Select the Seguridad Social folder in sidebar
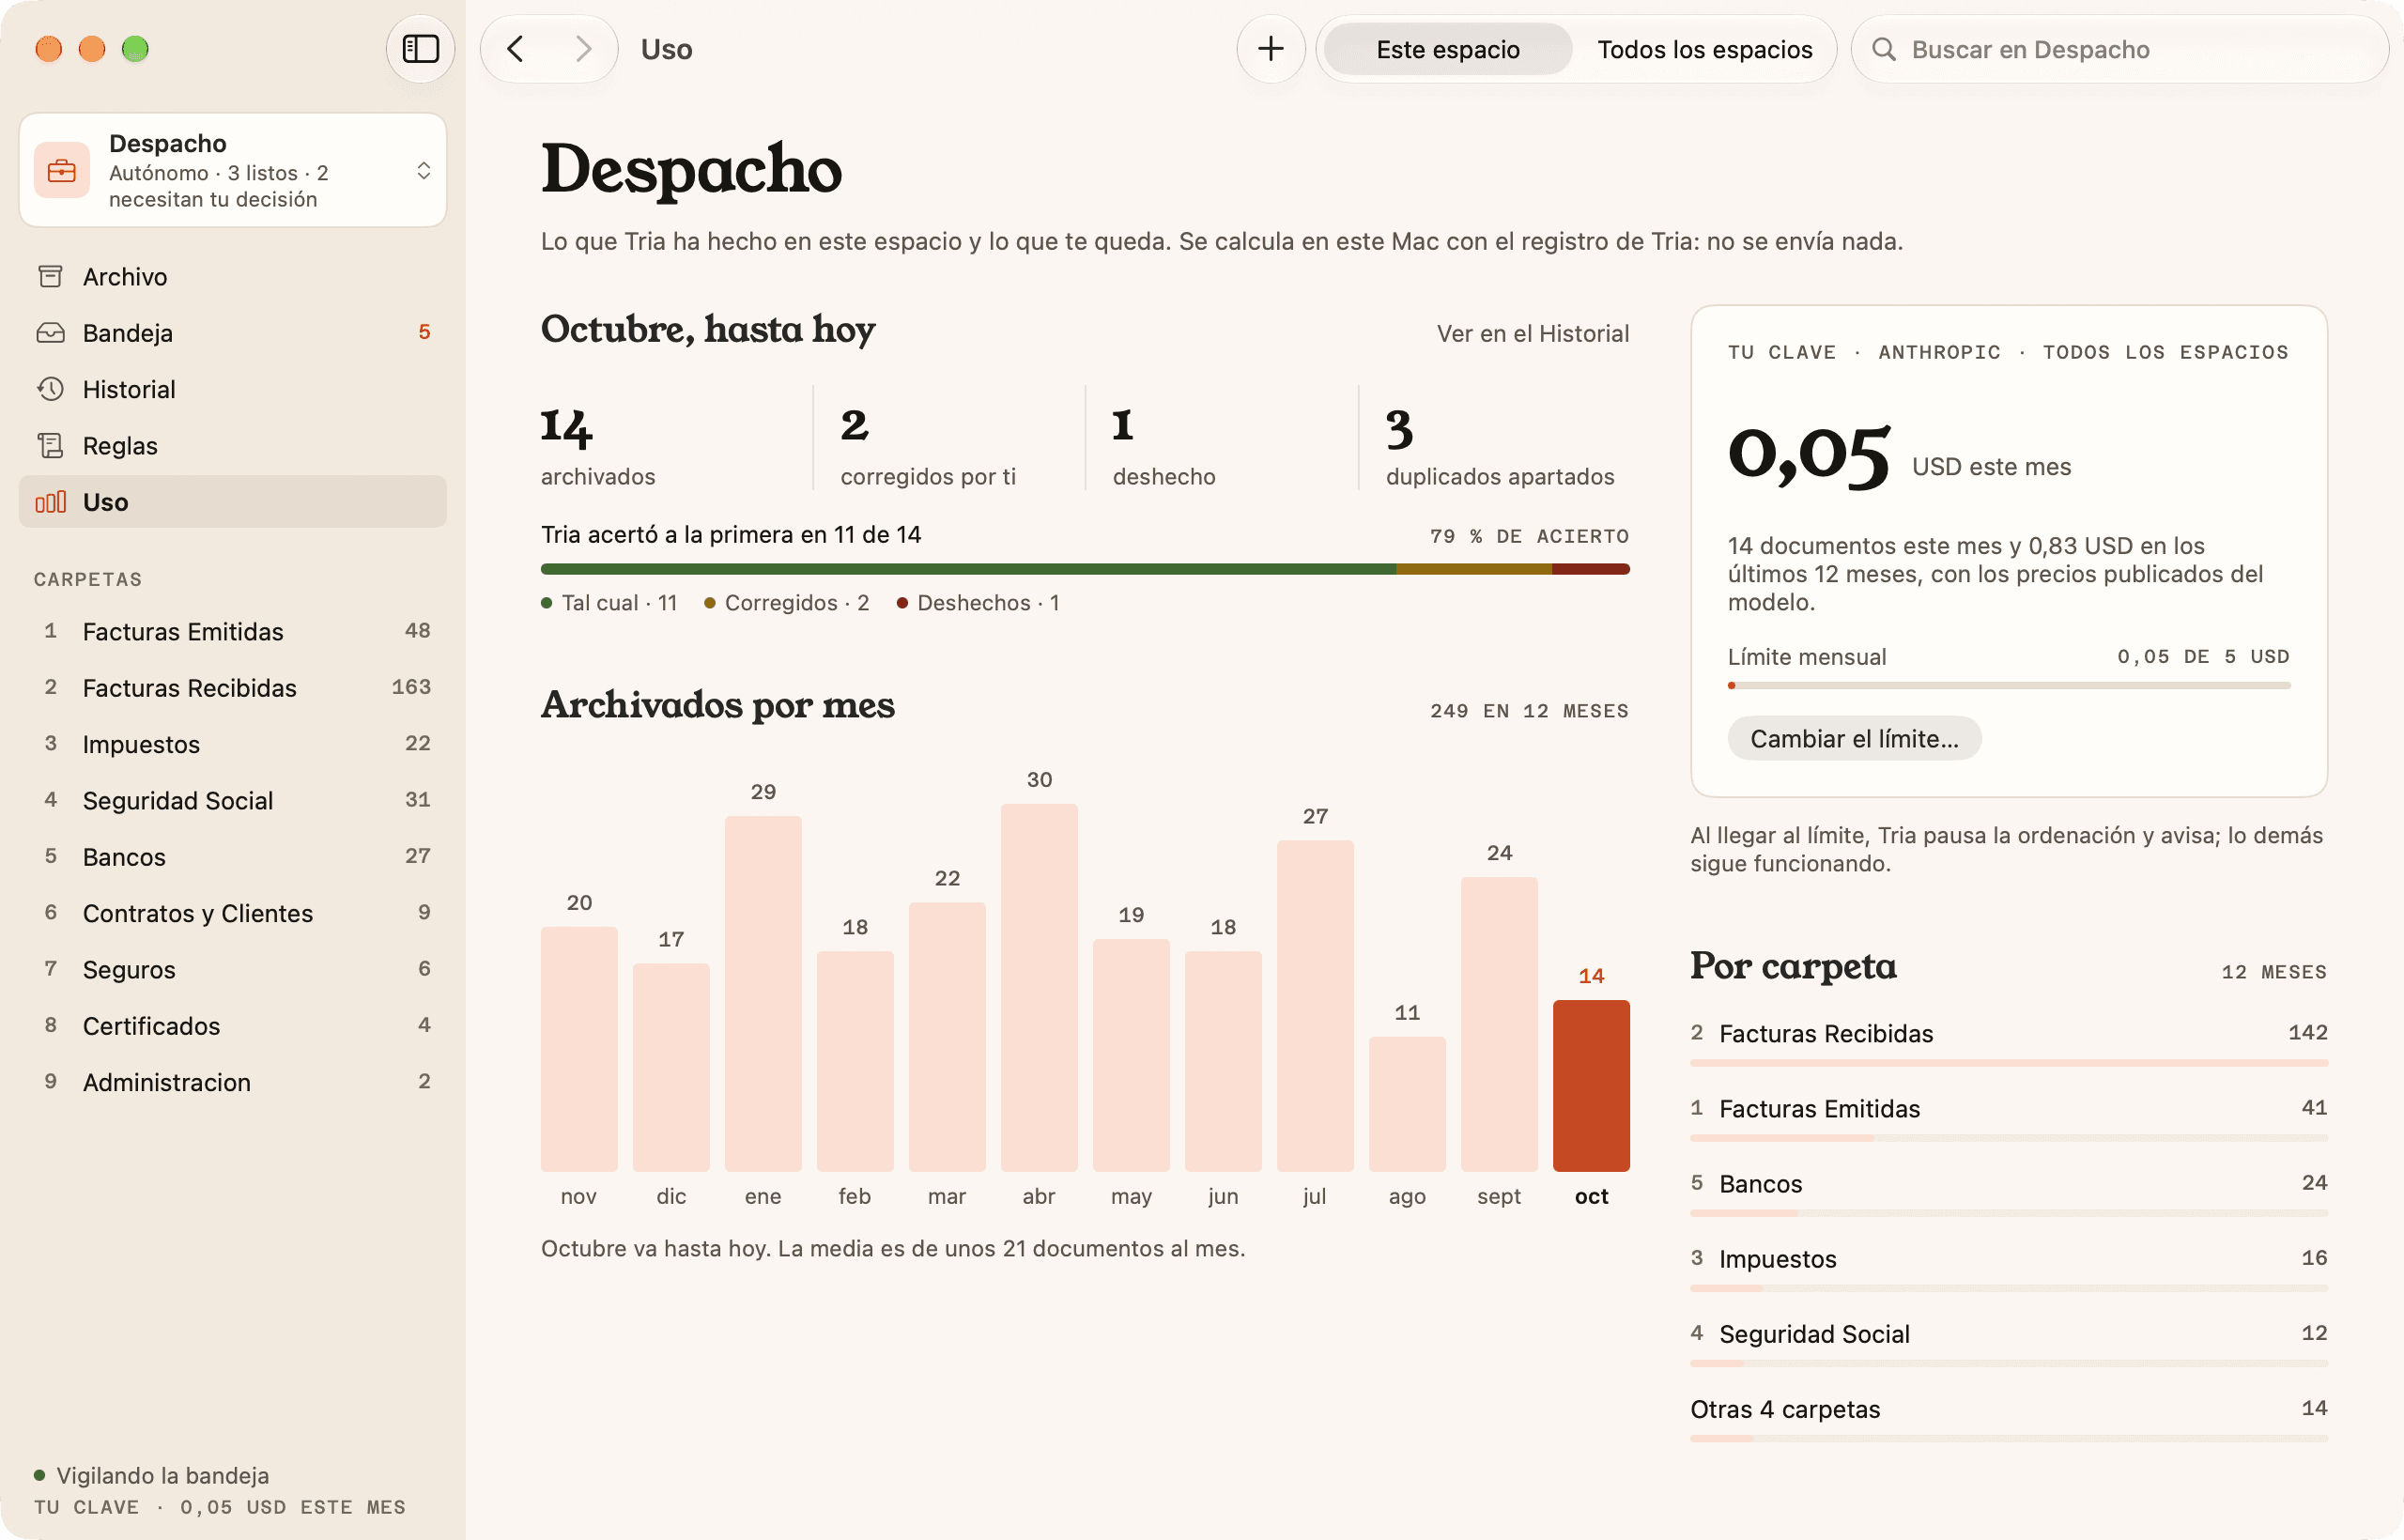 233,800
